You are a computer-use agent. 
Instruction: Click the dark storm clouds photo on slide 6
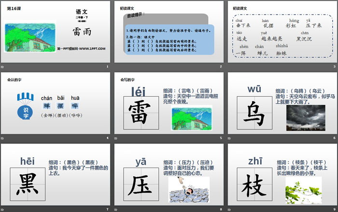pos(306,118)
